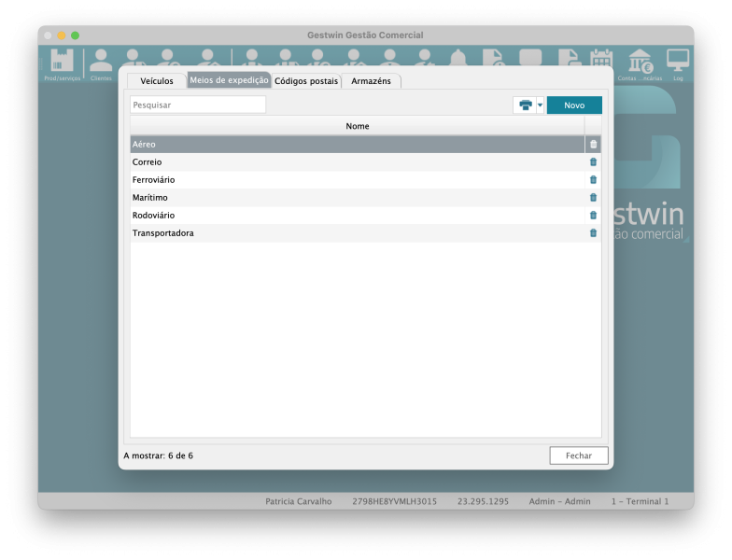This screenshot has width=732, height=560.
Task: Click the Novo button
Action: [x=574, y=105]
